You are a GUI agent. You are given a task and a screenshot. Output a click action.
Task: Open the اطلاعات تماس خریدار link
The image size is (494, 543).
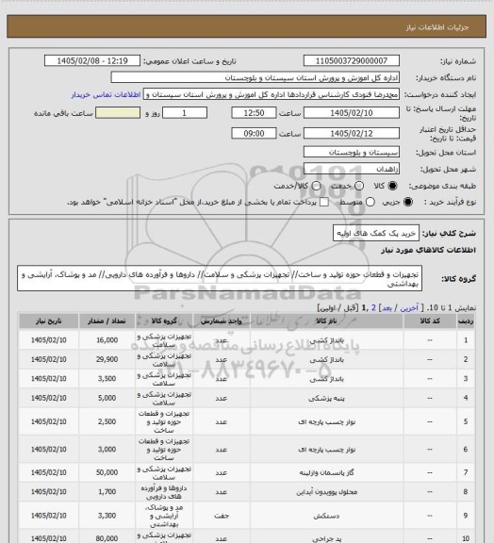[106, 94]
